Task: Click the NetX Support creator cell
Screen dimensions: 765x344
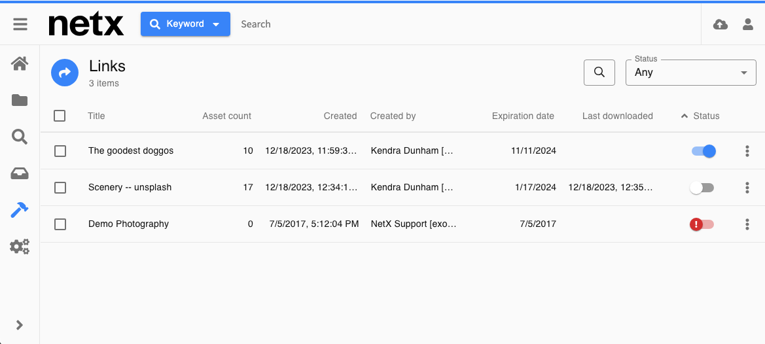Action: (414, 224)
